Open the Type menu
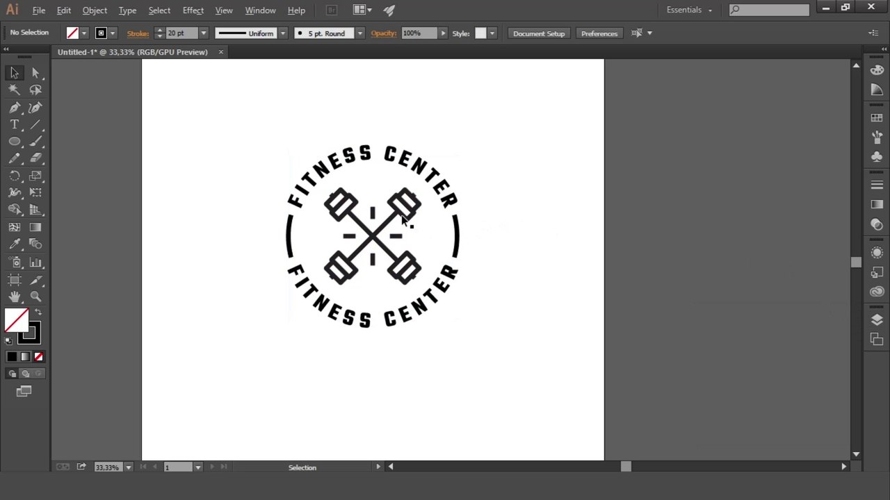This screenshot has height=500, width=890. pos(127,10)
